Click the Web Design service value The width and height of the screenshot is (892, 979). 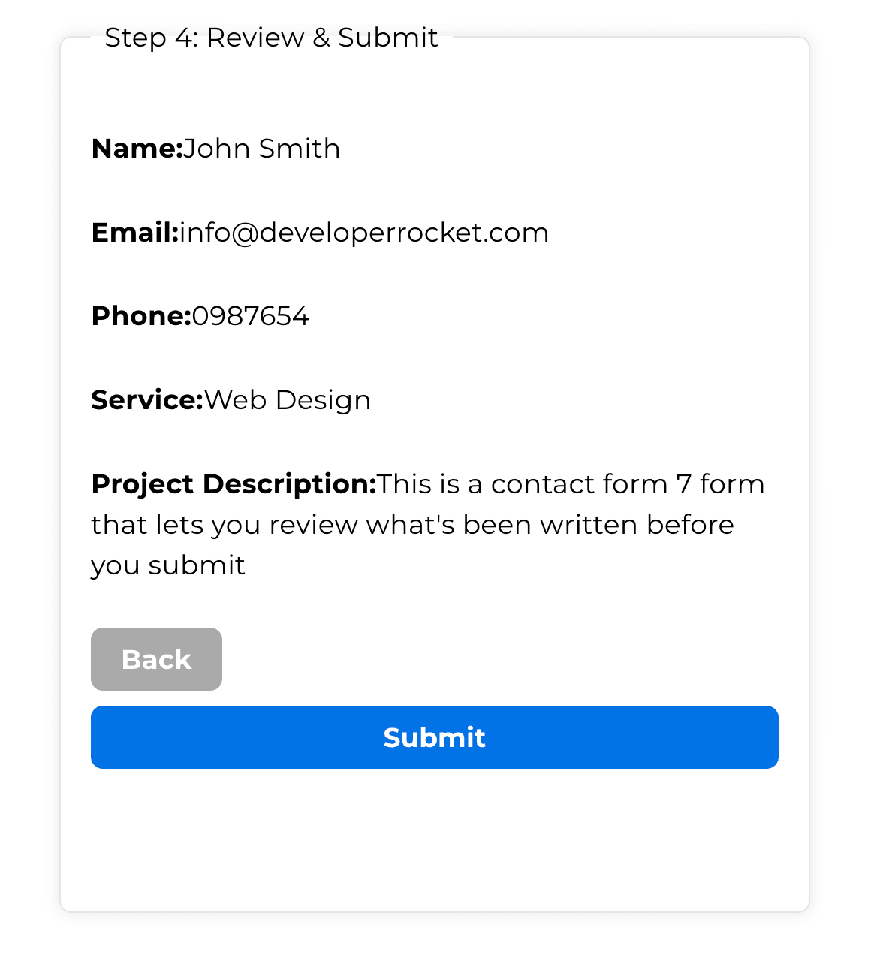click(287, 400)
